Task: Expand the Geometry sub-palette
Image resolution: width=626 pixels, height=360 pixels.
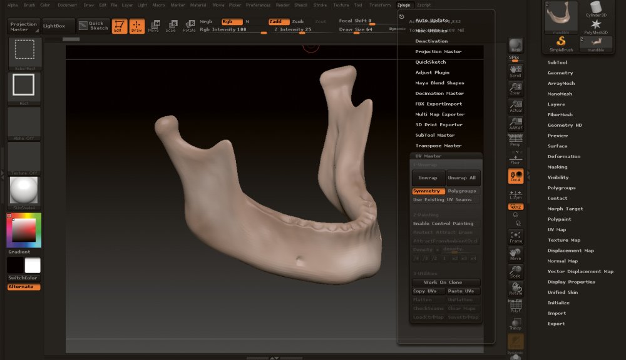Action: (x=560, y=73)
